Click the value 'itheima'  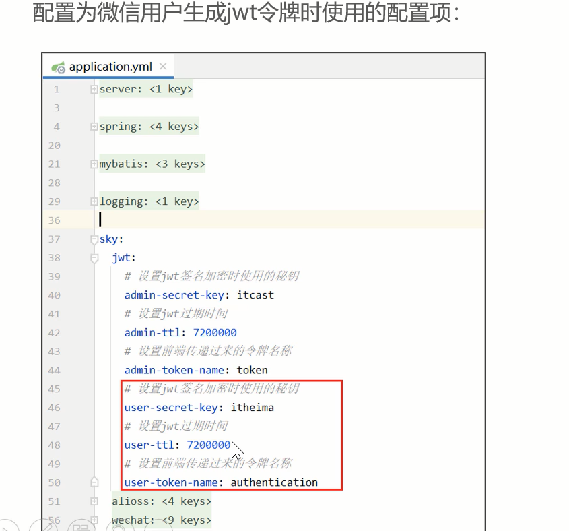click(x=253, y=408)
